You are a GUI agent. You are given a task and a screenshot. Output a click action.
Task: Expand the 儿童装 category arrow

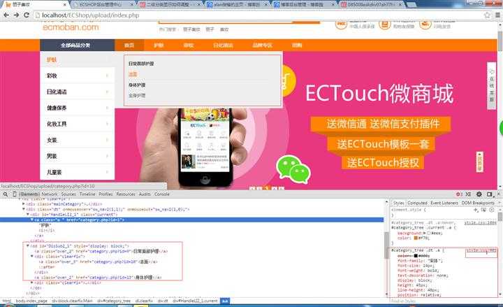point(107,172)
